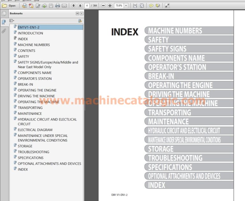Click the TRANSPORTING tab on the index page
The height and width of the screenshot is (201, 245).
pos(189,112)
